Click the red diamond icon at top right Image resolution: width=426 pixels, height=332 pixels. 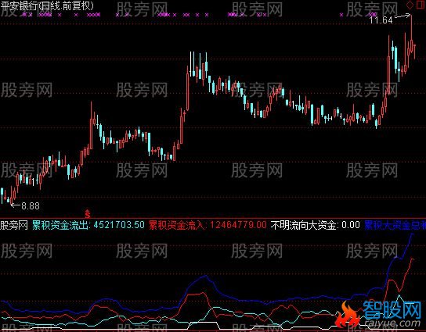pos(410,5)
